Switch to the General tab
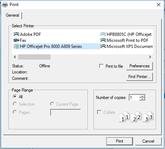Image resolution: width=165 pixels, height=149 pixels. tap(12, 15)
